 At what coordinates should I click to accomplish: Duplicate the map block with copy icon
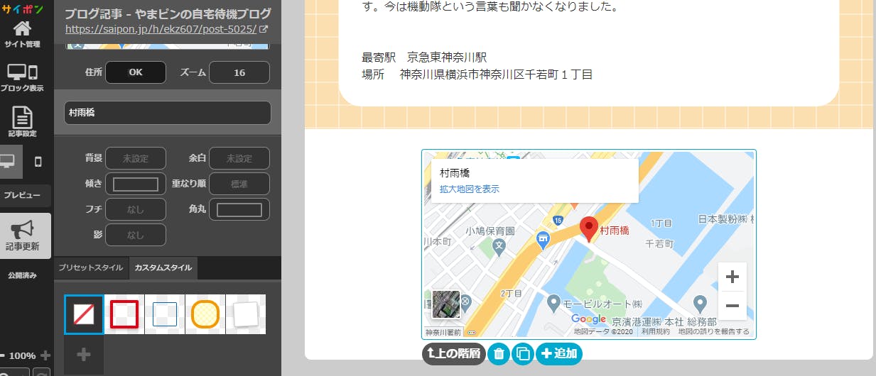point(523,353)
